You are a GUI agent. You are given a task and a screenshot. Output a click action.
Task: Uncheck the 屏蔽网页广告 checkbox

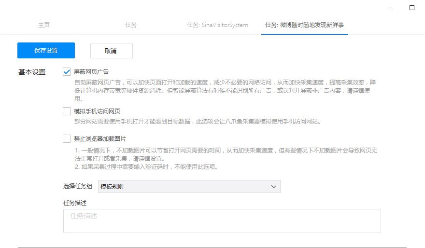67,72
